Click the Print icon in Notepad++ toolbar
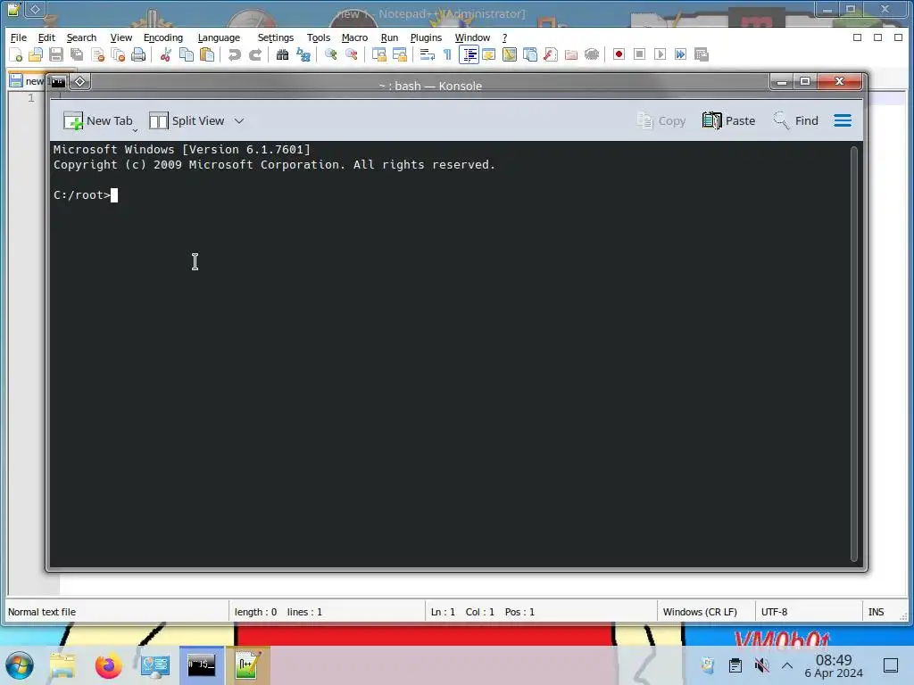Image resolution: width=914 pixels, height=685 pixels. [138, 54]
